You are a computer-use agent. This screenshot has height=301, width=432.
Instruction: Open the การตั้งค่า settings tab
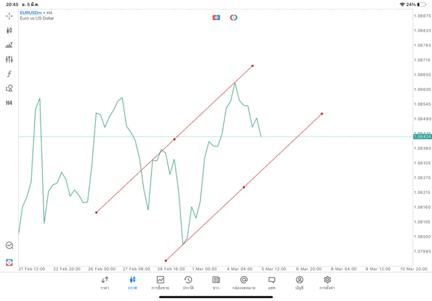click(327, 282)
